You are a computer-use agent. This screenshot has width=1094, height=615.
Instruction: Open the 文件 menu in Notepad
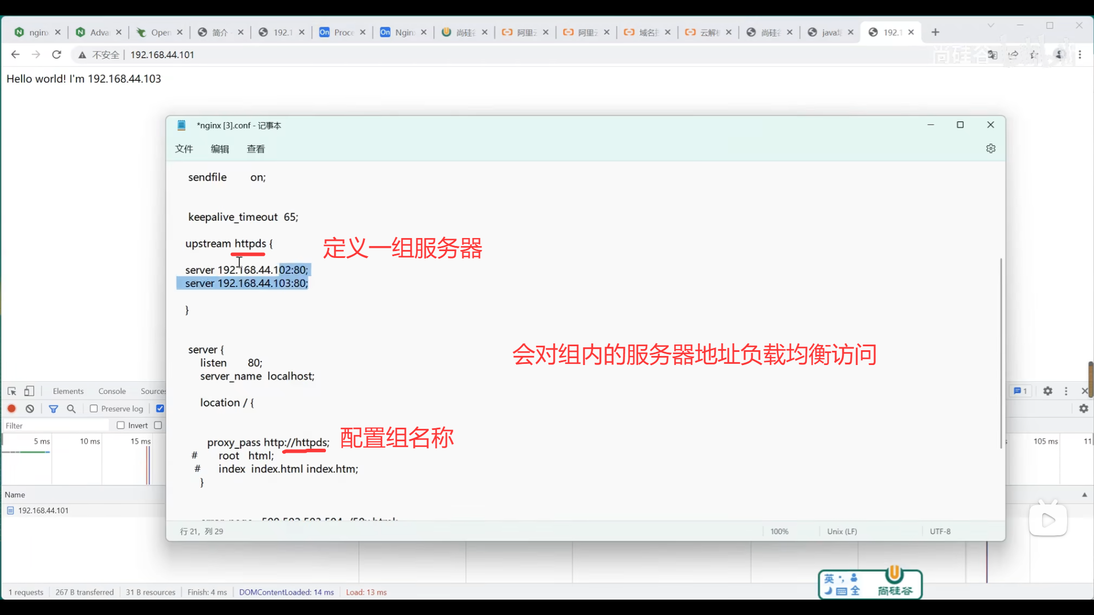click(183, 149)
